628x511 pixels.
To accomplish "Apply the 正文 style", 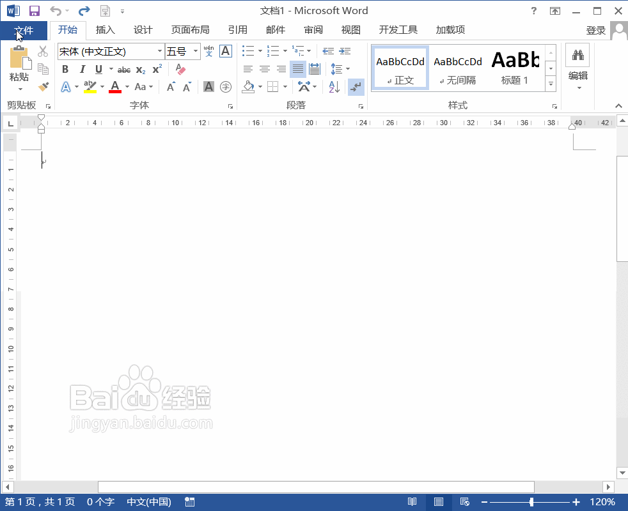I will pyautogui.click(x=400, y=68).
